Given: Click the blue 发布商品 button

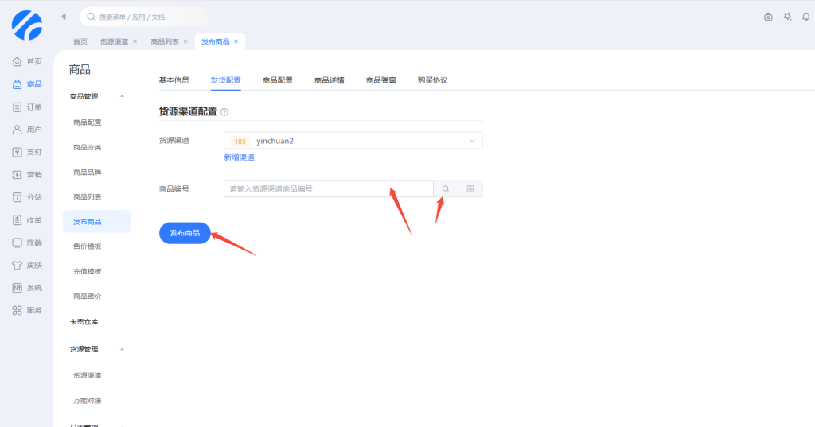Looking at the screenshot, I should point(185,233).
